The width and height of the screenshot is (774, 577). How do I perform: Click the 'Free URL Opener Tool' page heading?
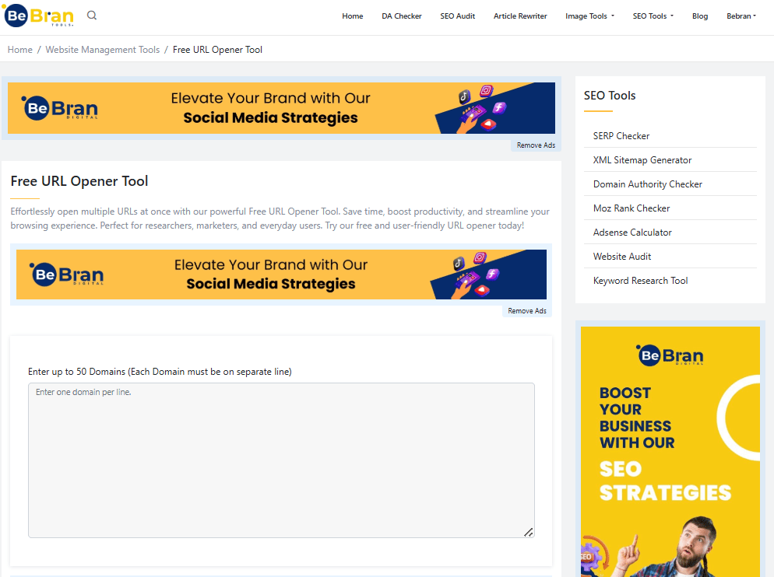79,181
